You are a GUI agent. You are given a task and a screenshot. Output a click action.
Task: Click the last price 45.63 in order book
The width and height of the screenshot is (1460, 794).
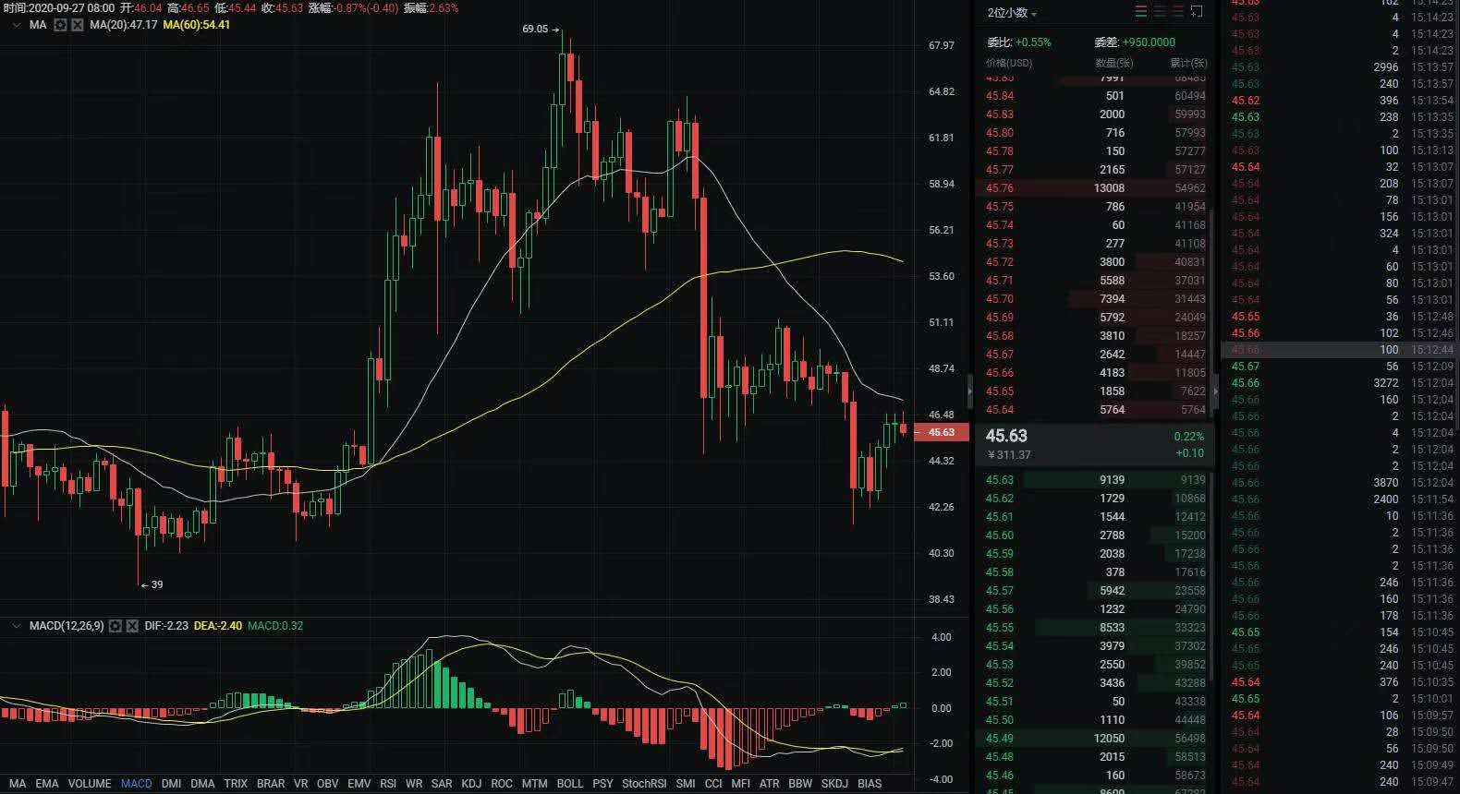point(1006,436)
